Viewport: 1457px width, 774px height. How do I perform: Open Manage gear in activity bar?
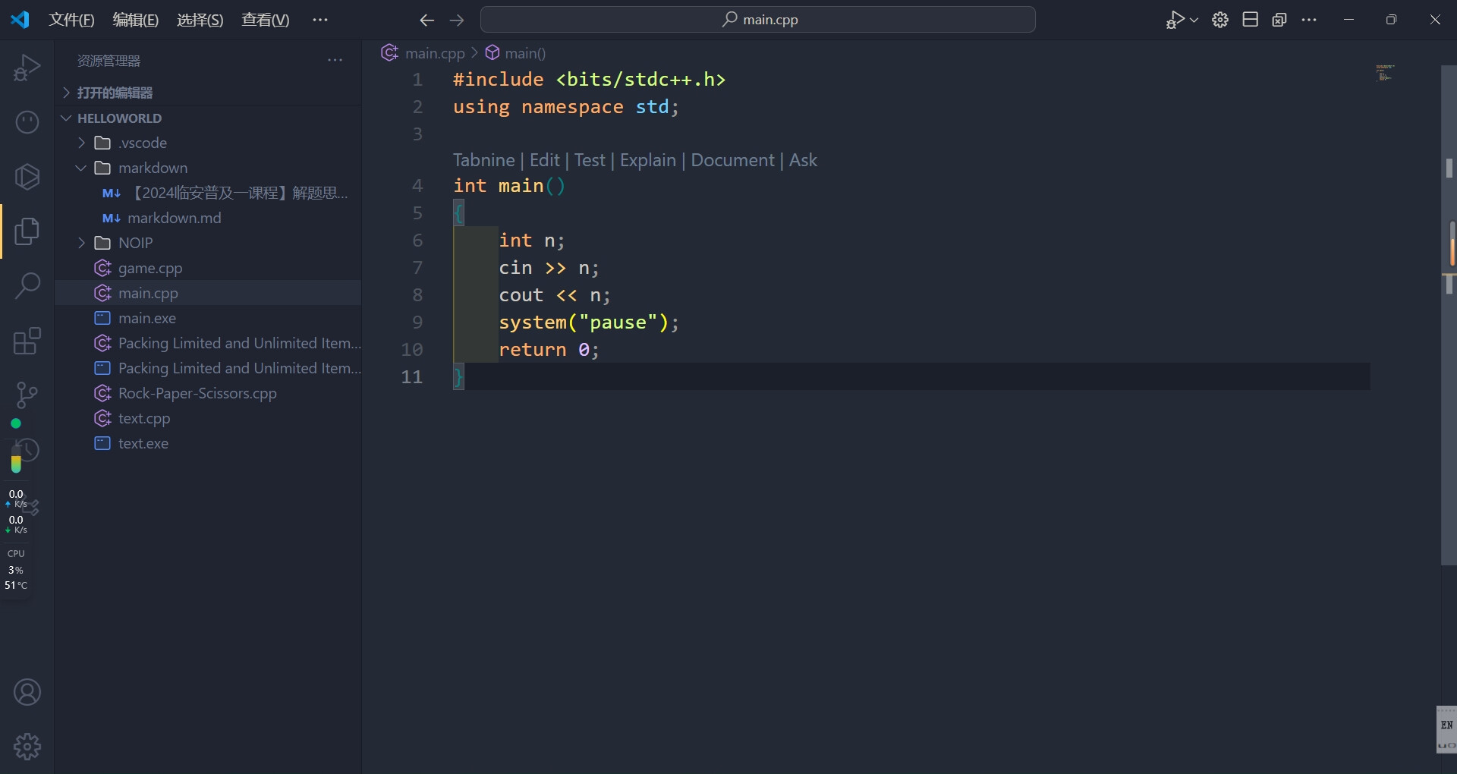click(27, 747)
